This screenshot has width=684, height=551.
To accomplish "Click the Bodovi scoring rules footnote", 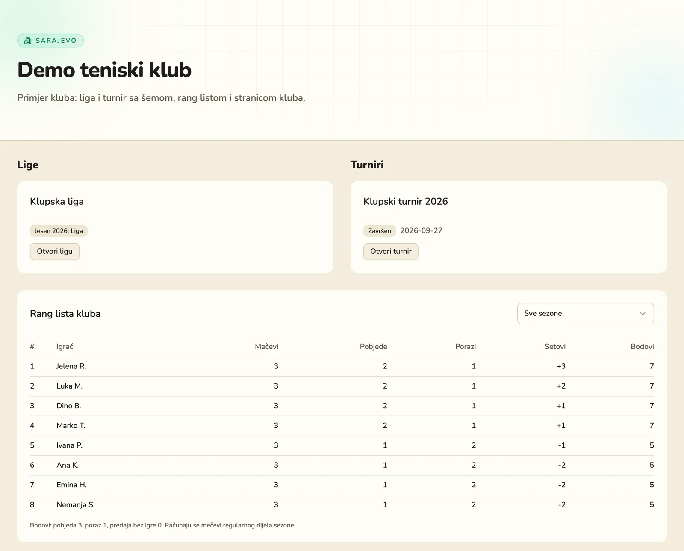I will pyautogui.click(x=162, y=525).
